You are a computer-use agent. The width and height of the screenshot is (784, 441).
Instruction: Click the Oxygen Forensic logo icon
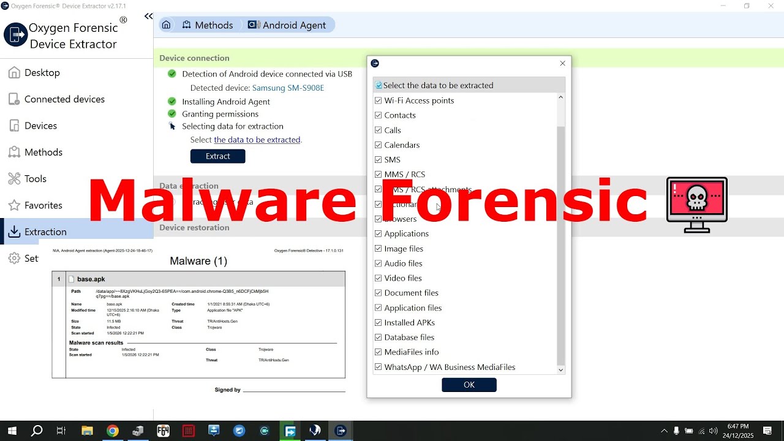point(15,35)
